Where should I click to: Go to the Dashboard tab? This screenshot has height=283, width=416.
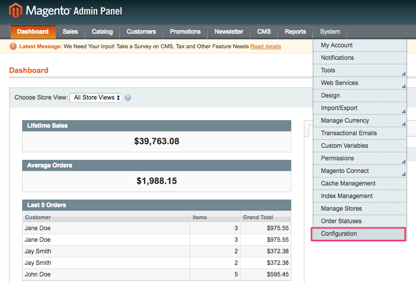click(x=33, y=32)
